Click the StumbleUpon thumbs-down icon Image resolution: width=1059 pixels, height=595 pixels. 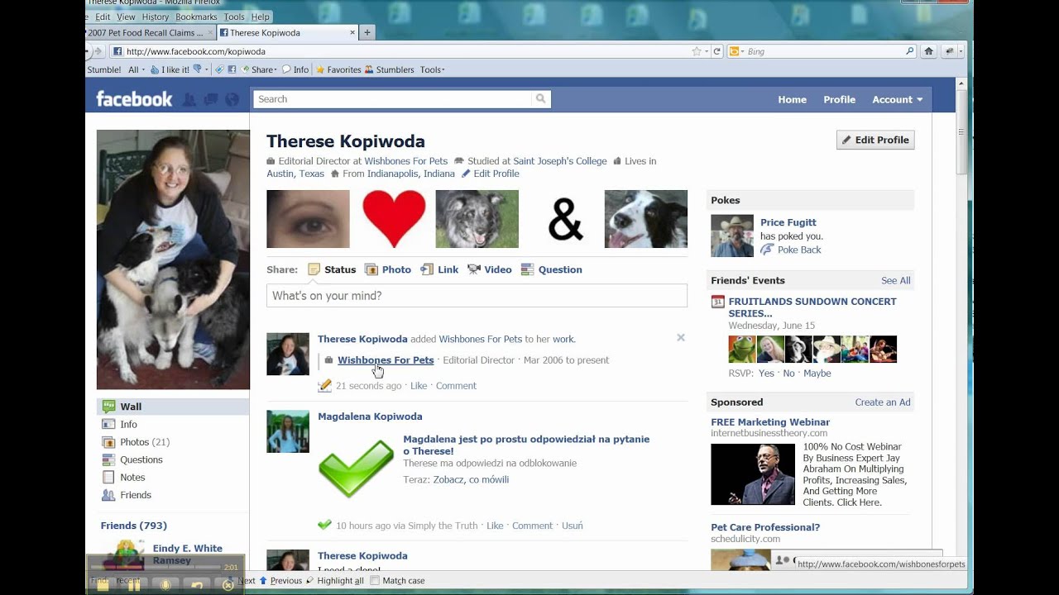coord(197,69)
